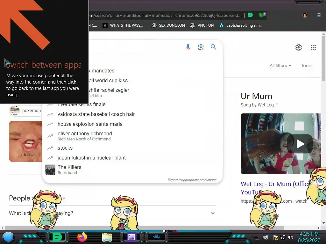Open Google Lens image search icon
Image resolution: width=326 pixels, height=244 pixels.
coord(201,47)
